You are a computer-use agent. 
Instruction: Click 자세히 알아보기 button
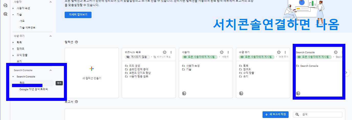coord(78,15)
